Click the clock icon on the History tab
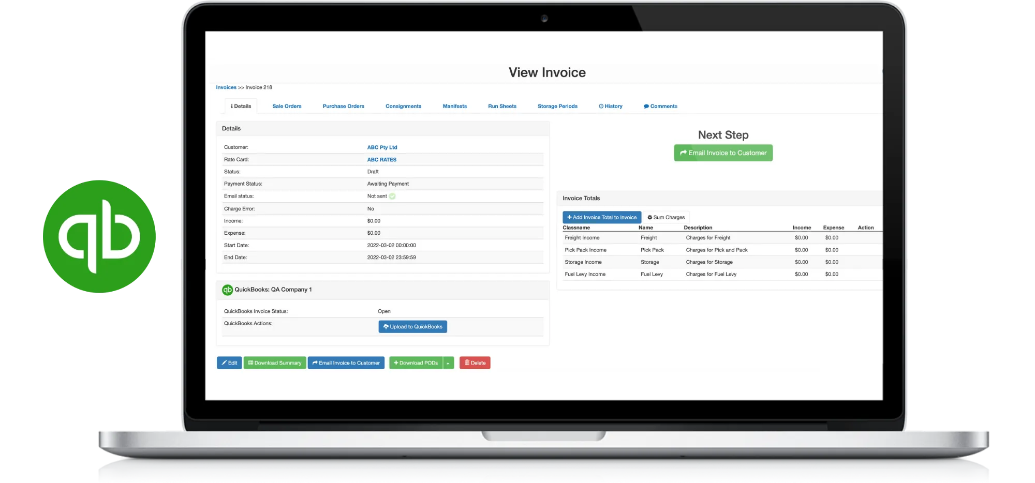This screenshot has width=1035, height=483. 601,106
